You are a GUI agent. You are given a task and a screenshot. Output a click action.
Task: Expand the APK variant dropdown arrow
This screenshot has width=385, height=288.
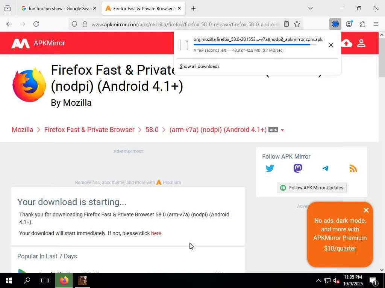pyautogui.click(x=282, y=130)
